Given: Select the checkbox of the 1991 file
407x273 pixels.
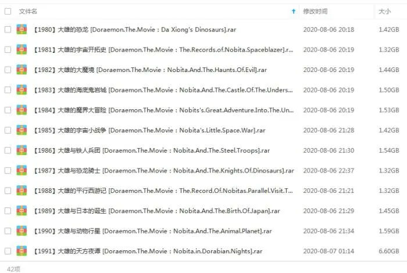Looking at the screenshot, I should (8, 251).
